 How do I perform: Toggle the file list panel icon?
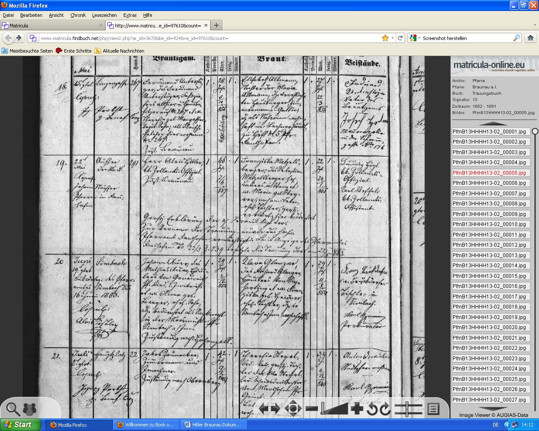[433, 409]
